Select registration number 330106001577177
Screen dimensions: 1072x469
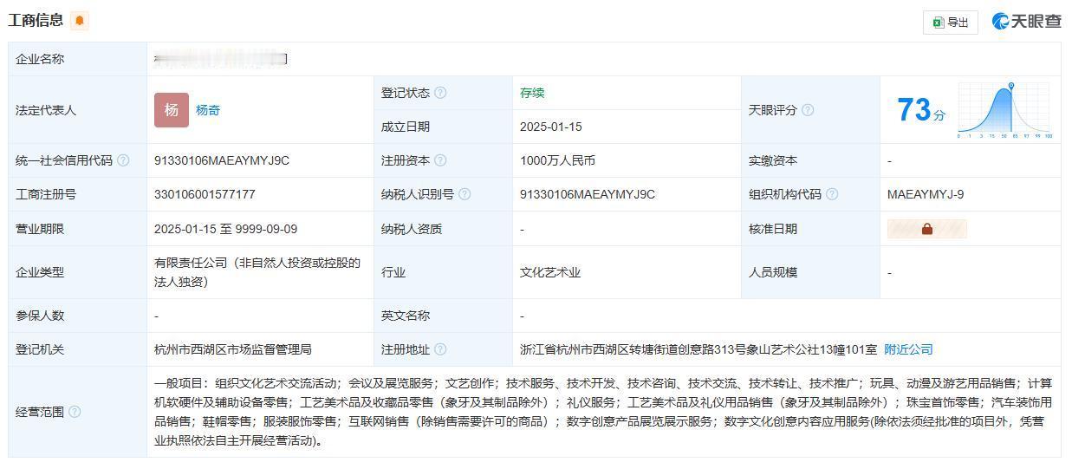[x=205, y=194]
